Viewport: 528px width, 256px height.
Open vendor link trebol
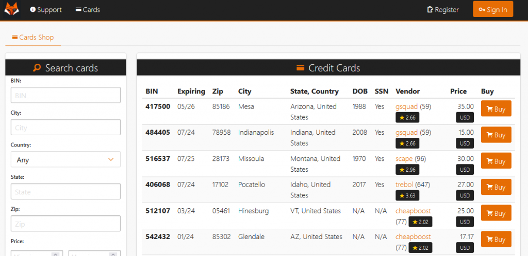click(404, 185)
